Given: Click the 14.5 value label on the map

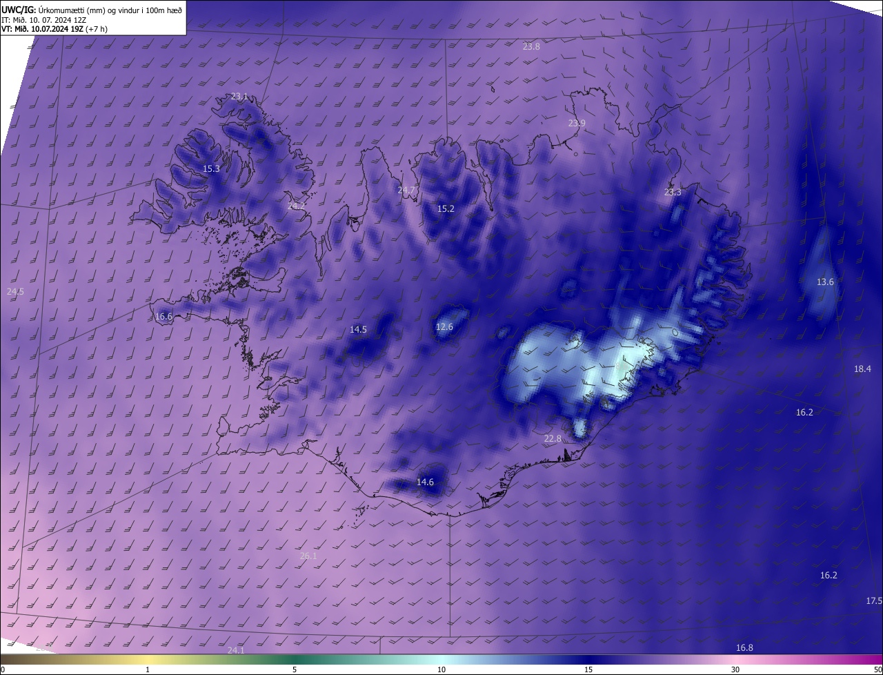Looking at the screenshot, I should point(358,330).
